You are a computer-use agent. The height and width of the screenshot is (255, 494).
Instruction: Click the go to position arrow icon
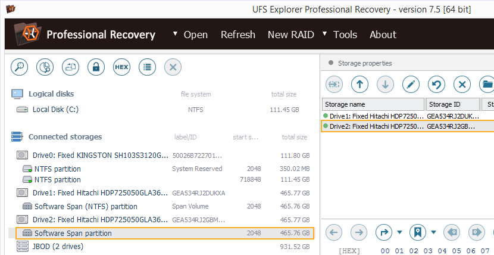tap(384, 232)
